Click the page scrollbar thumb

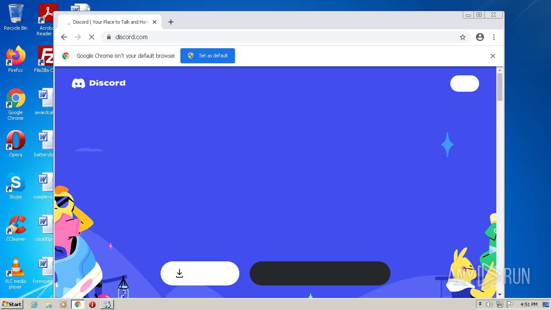[x=500, y=87]
